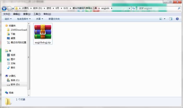Click the folder icon in the details pane
The height and width of the screenshot is (108, 183).
(8, 101)
